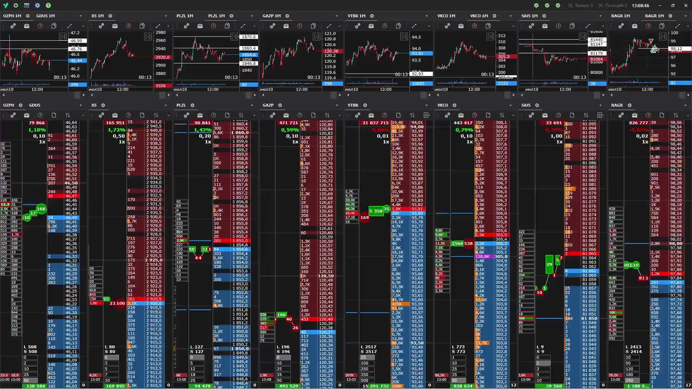This screenshot has height=389, width=692.
Task: Open the dropdown arrow of PLZL order book panel
Action: 252,105
